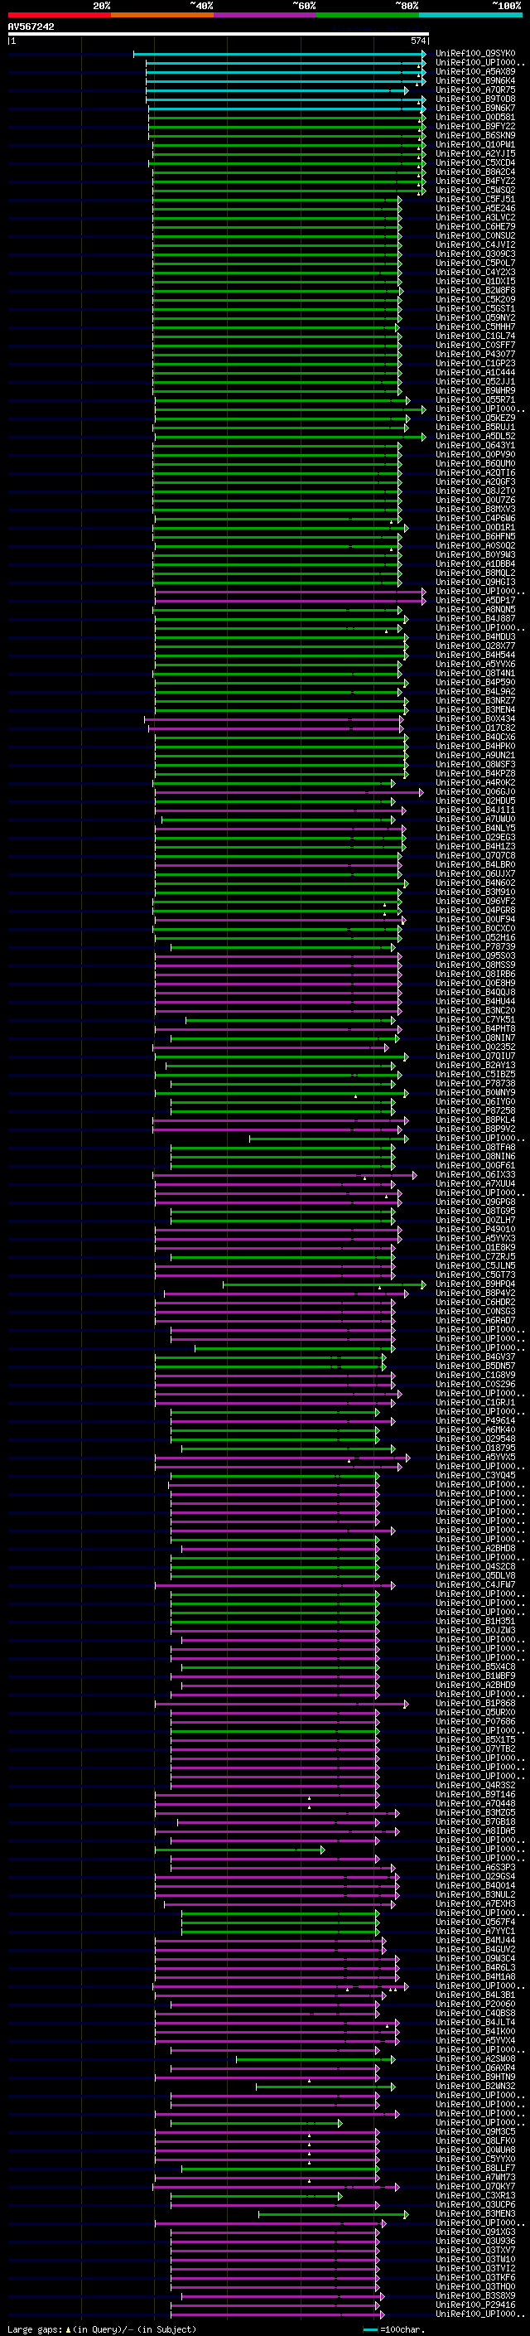Select the UniRef100_A8NQN5 label
Image resolution: width=530 pixels, height=2336 pixels.
coord(475,609)
